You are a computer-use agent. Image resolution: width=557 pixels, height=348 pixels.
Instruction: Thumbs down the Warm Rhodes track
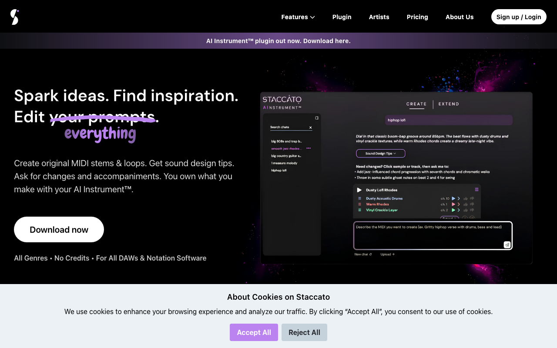(x=472, y=204)
